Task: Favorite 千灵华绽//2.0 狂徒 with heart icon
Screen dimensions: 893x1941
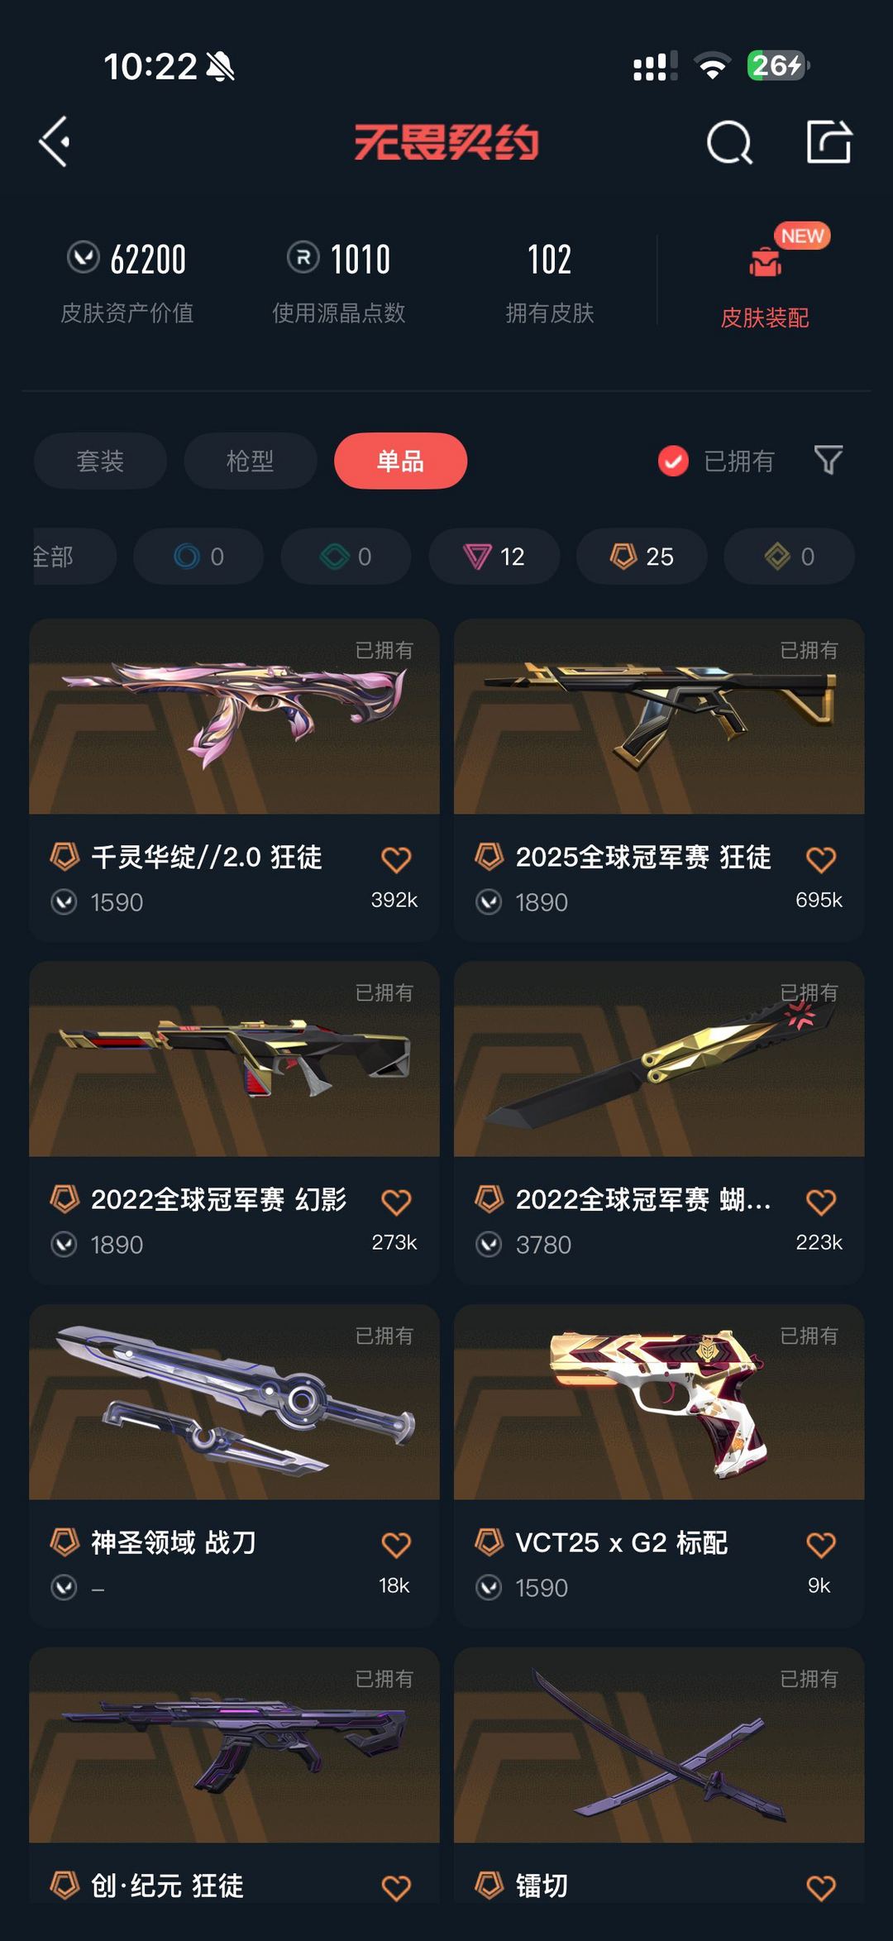Action: tap(396, 859)
